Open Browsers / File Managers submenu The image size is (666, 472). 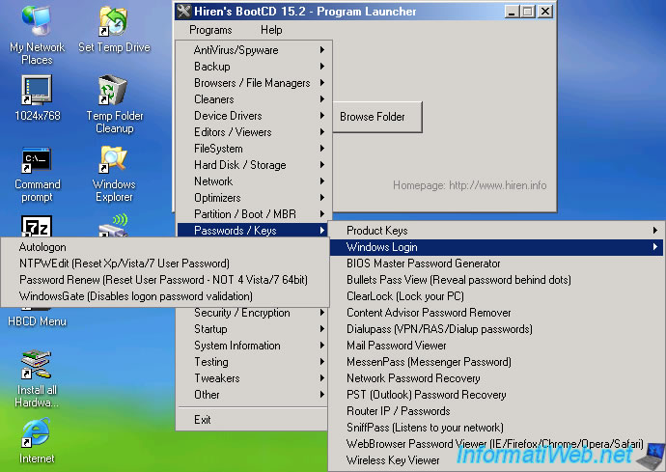point(253,83)
